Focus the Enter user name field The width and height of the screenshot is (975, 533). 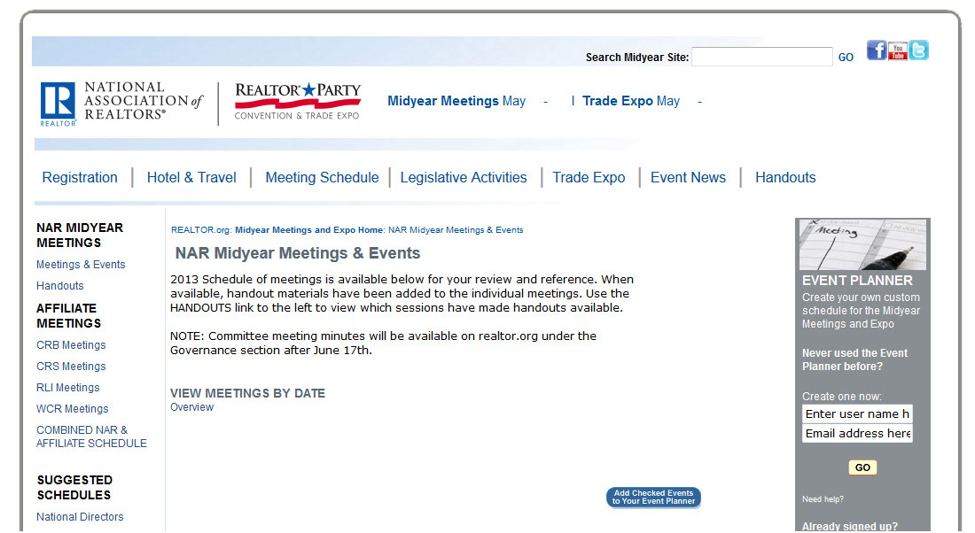pyautogui.click(x=857, y=413)
